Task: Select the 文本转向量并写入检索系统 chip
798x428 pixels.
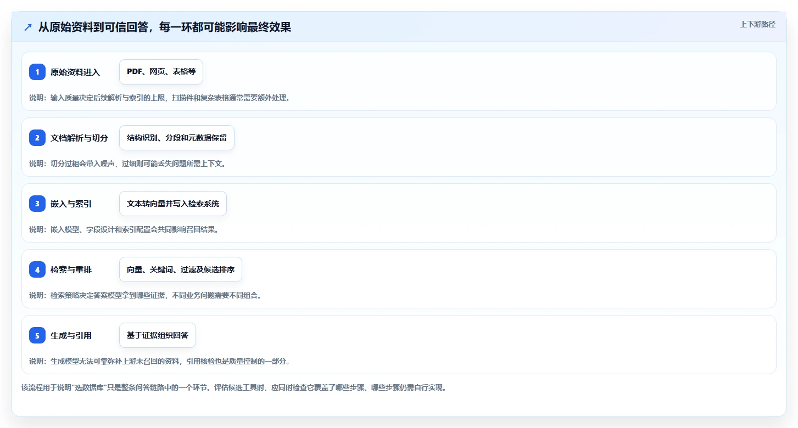Action: pyautogui.click(x=173, y=204)
